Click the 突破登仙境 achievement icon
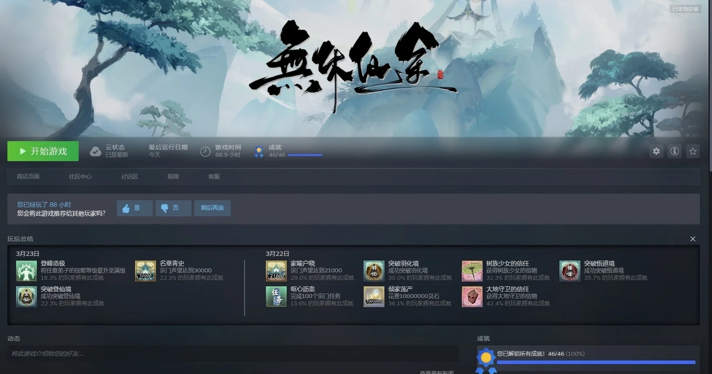 tap(26, 297)
